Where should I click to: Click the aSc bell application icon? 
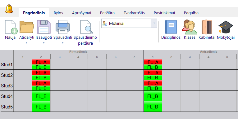[9, 9]
